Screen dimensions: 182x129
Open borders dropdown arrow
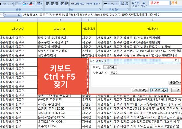coord(20,4)
